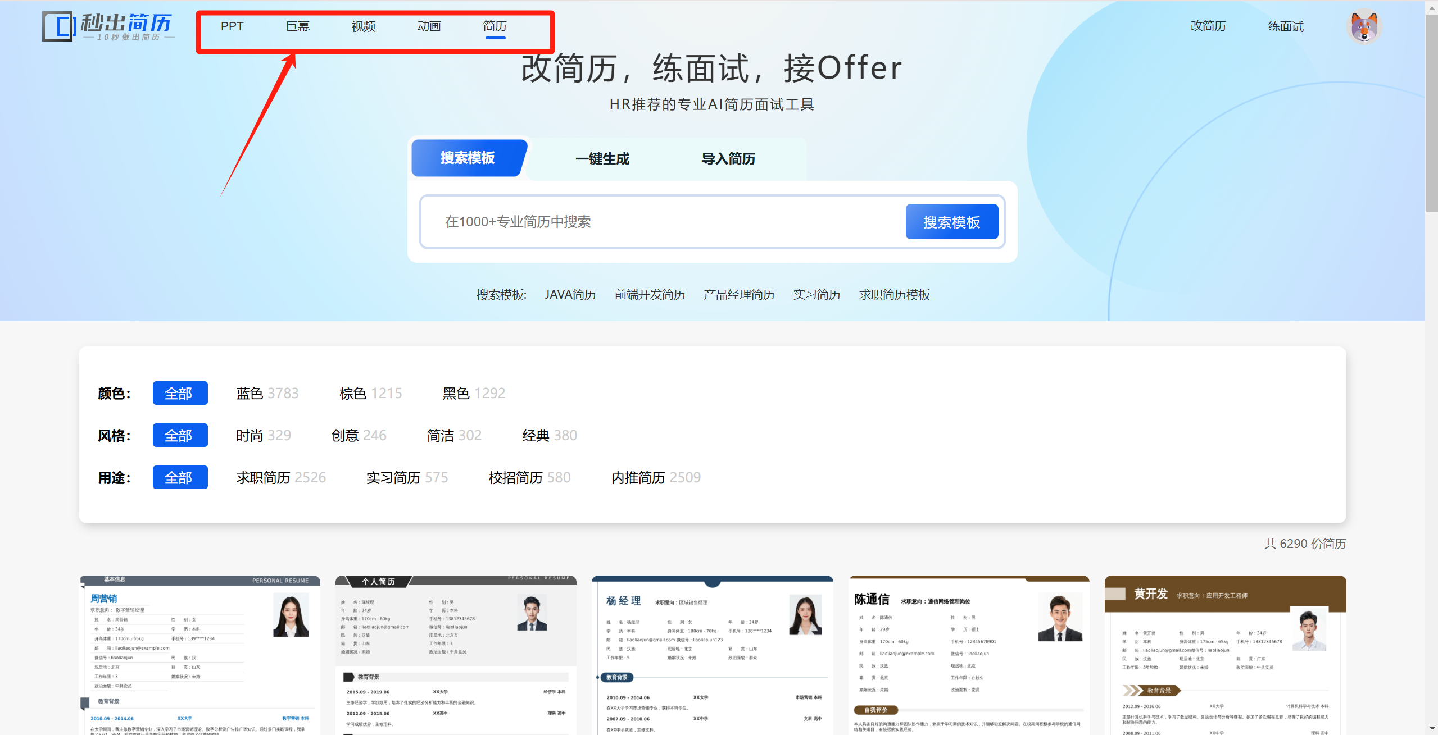Choose the 前端开发简历 suggestion

pos(650,295)
